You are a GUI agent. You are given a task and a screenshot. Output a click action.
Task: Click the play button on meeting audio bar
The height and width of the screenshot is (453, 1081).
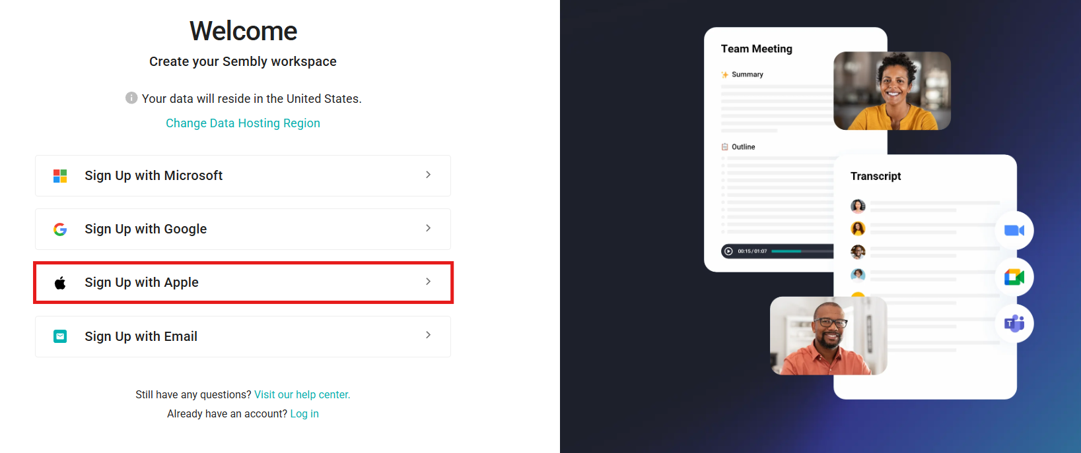(x=728, y=251)
